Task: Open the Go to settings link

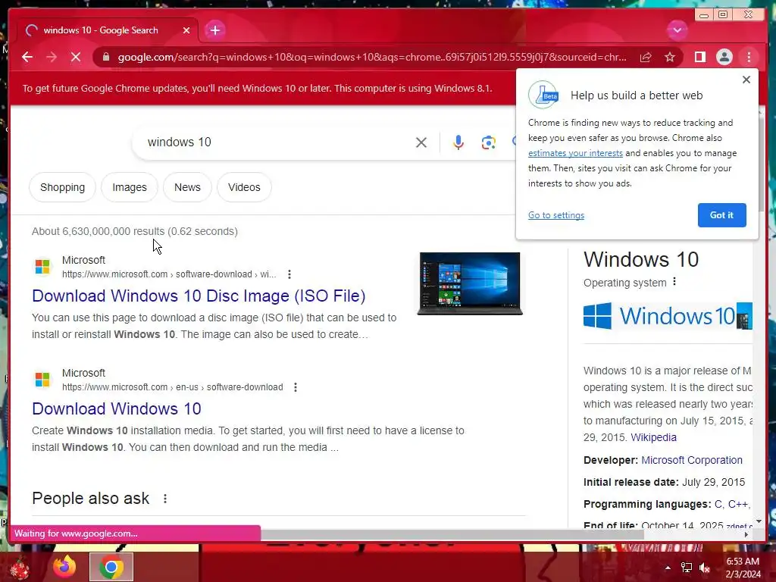Action: pos(555,214)
